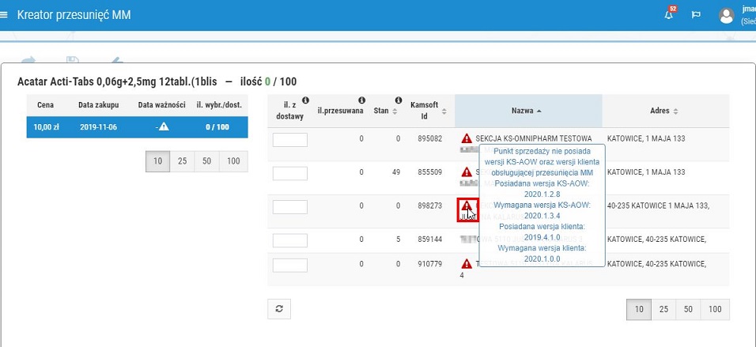Click quantity input for row 855509

click(x=289, y=173)
